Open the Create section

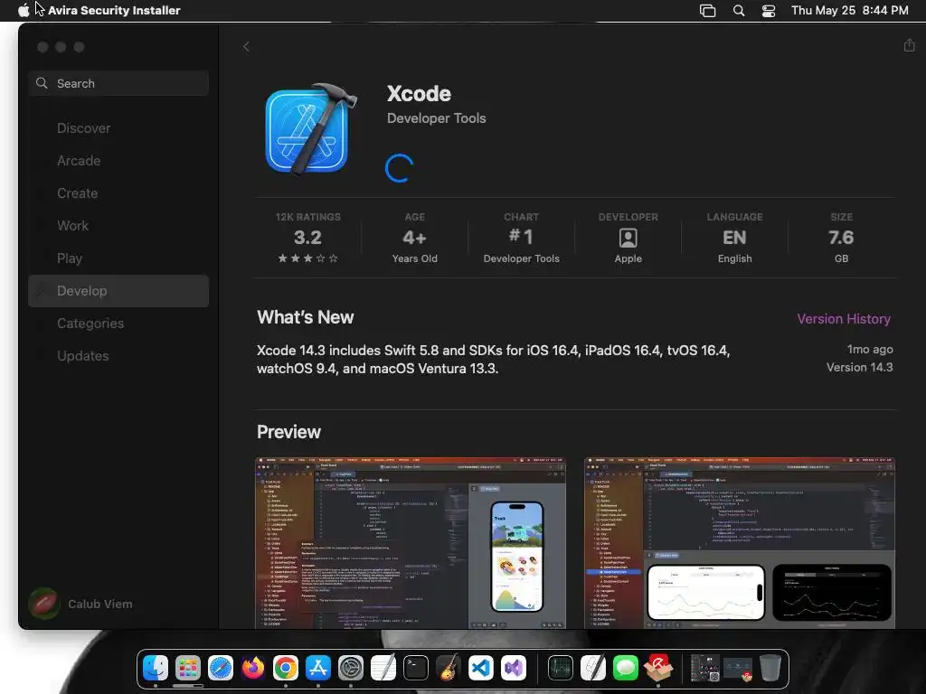click(78, 193)
